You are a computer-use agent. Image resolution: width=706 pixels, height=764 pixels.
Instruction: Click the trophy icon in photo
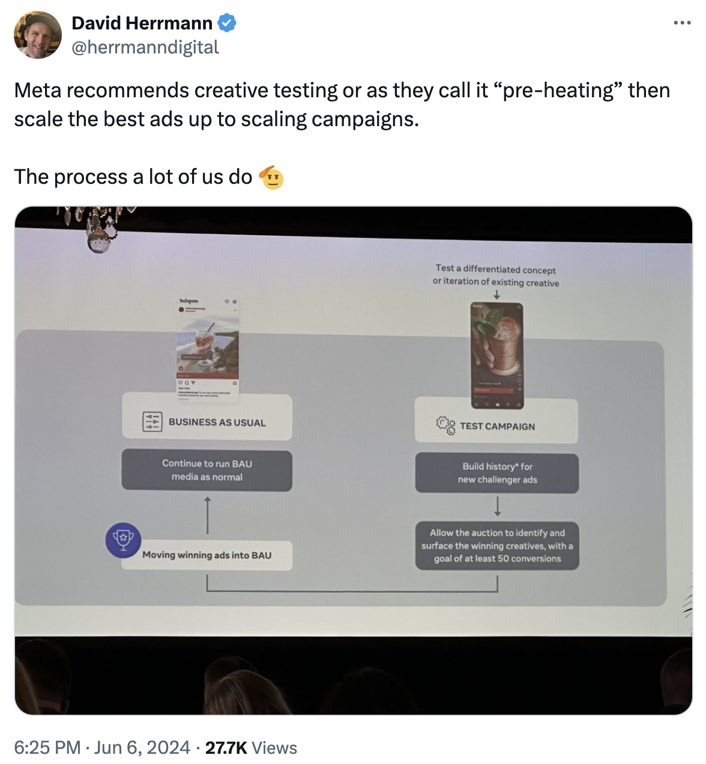point(123,540)
